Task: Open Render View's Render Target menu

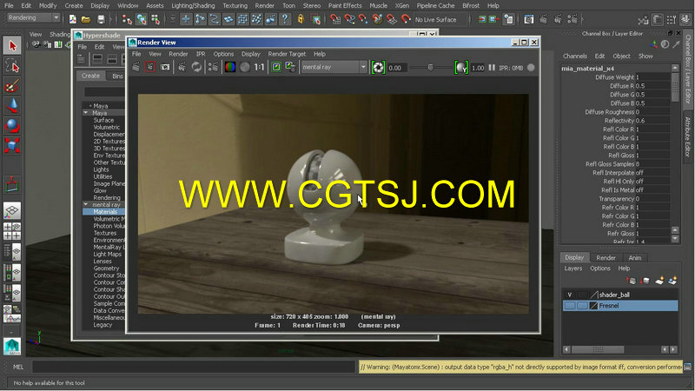Action: (x=287, y=54)
